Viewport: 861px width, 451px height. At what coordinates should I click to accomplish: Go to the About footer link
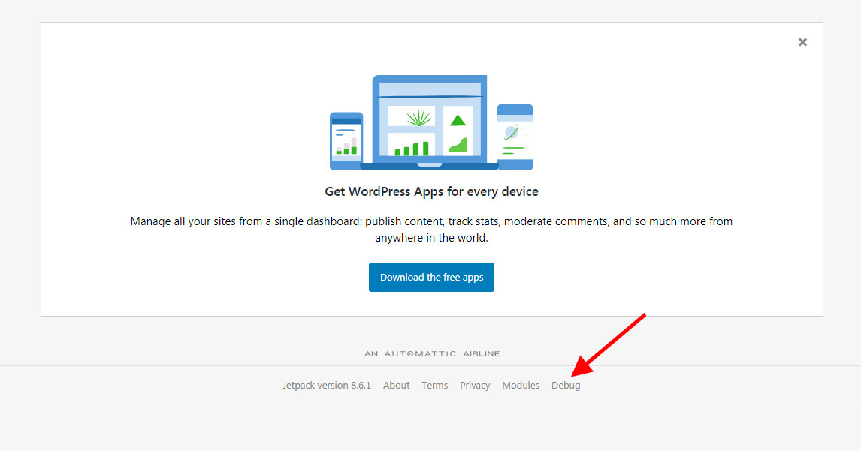coord(397,385)
